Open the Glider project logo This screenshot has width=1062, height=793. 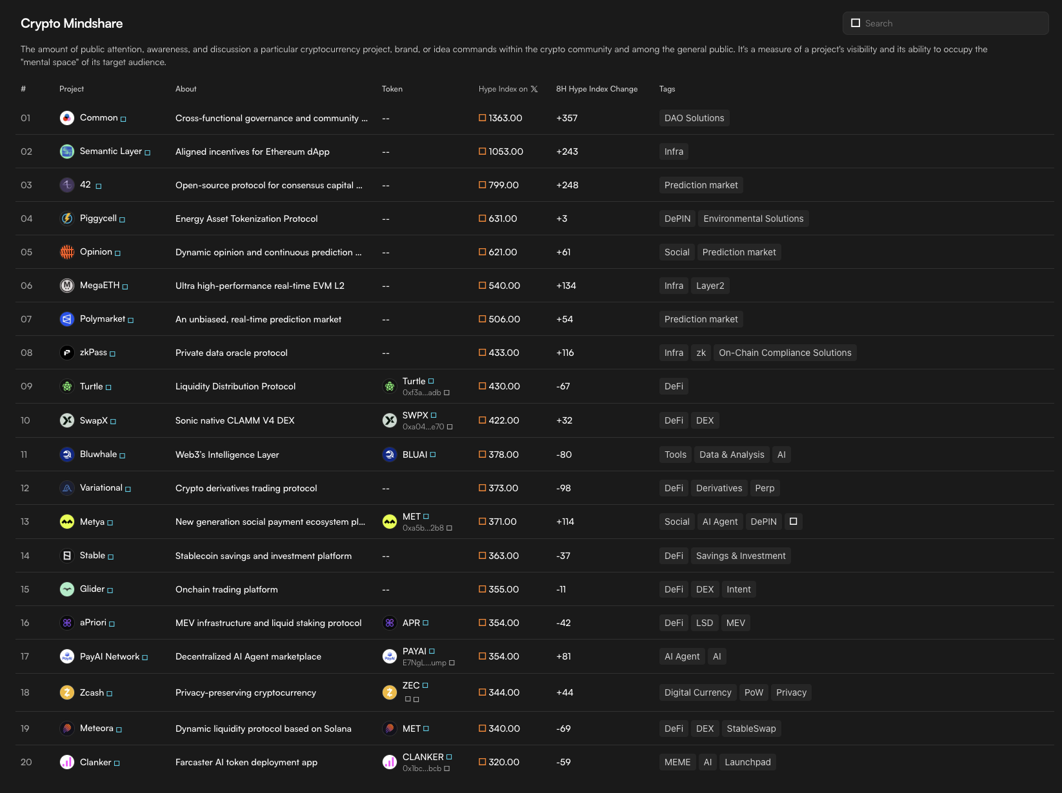67,589
